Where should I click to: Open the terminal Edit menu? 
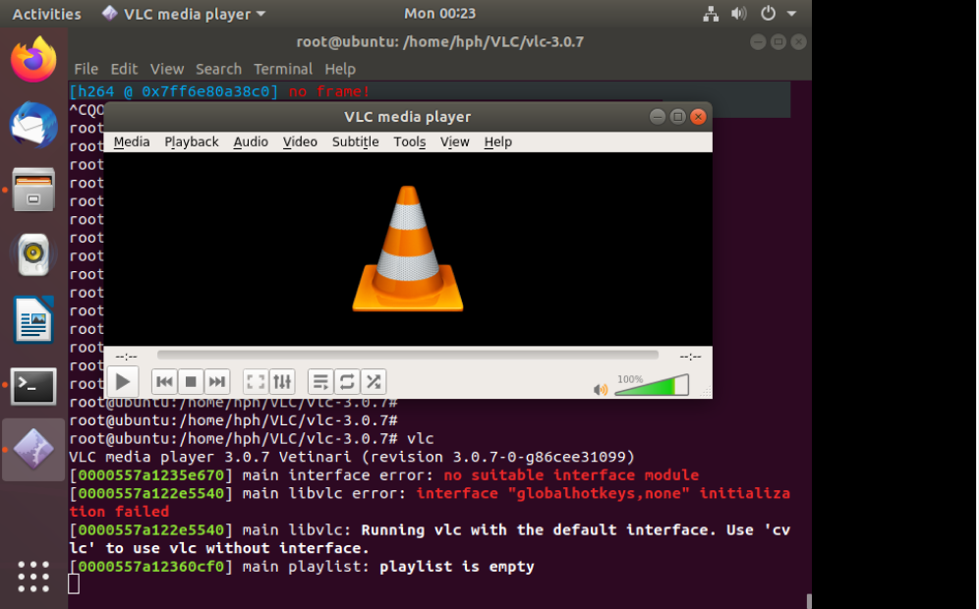124,70
